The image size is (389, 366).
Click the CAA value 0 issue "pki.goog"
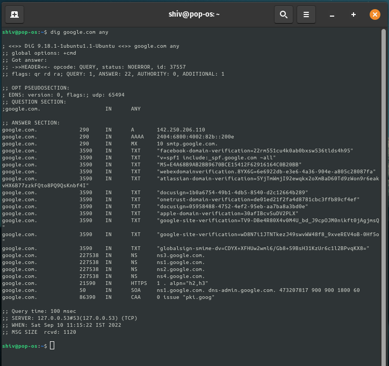click(x=185, y=297)
